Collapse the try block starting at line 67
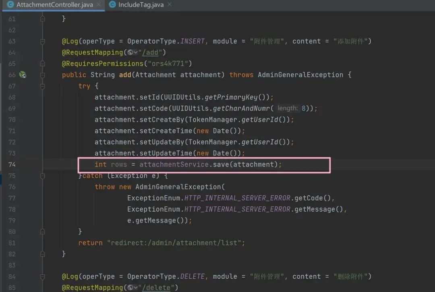 click(43, 86)
